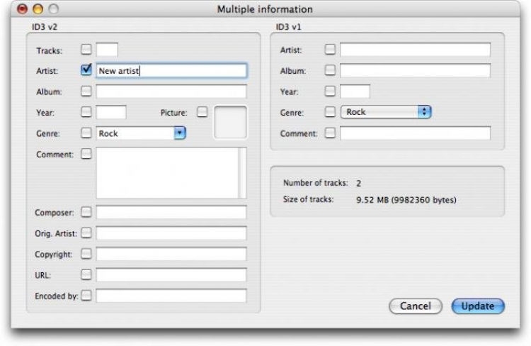Screen dimensions: 531x346
Task: Toggle the URL checkbox
Action: [86, 275]
